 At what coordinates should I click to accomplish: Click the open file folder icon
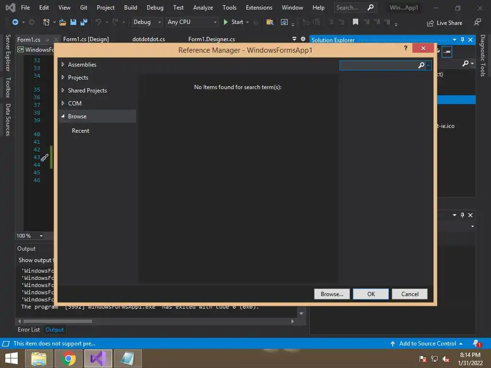pos(63,22)
